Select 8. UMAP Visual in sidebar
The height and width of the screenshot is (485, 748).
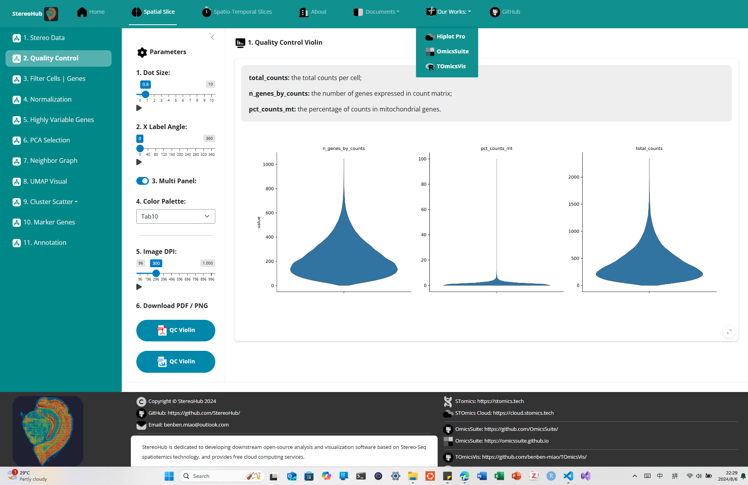(x=45, y=182)
